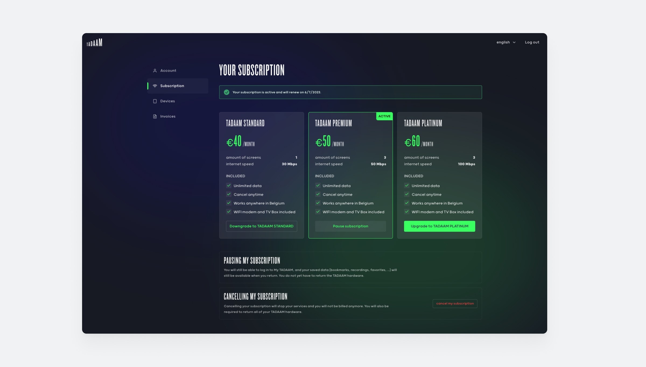Click the TADAAM STANDARD plan title

click(245, 123)
